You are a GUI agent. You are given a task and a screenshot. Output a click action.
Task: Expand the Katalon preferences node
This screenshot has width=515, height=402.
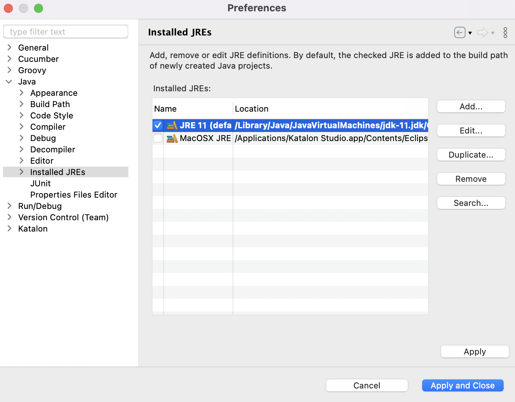tap(9, 229)
